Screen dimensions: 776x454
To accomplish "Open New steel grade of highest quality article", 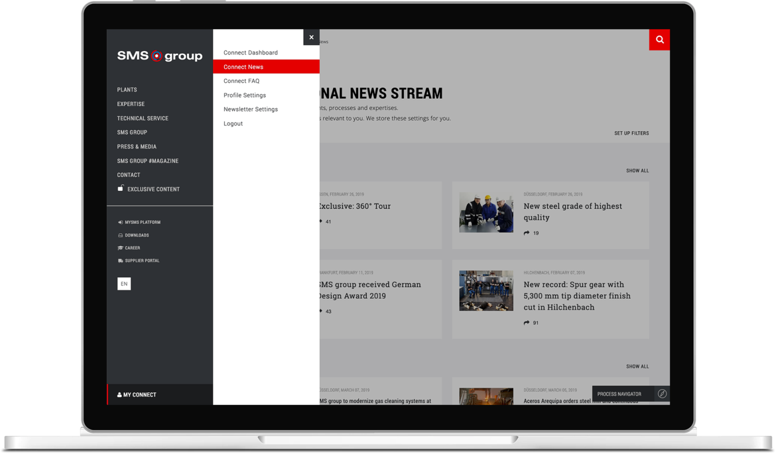I will click(572, 211).
